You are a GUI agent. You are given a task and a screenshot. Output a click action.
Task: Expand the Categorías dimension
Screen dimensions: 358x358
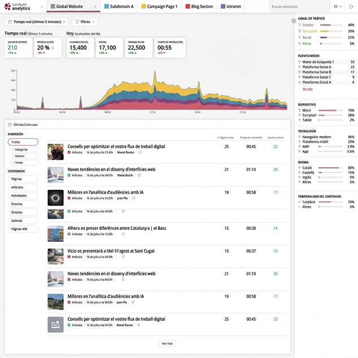pos(24,150)
